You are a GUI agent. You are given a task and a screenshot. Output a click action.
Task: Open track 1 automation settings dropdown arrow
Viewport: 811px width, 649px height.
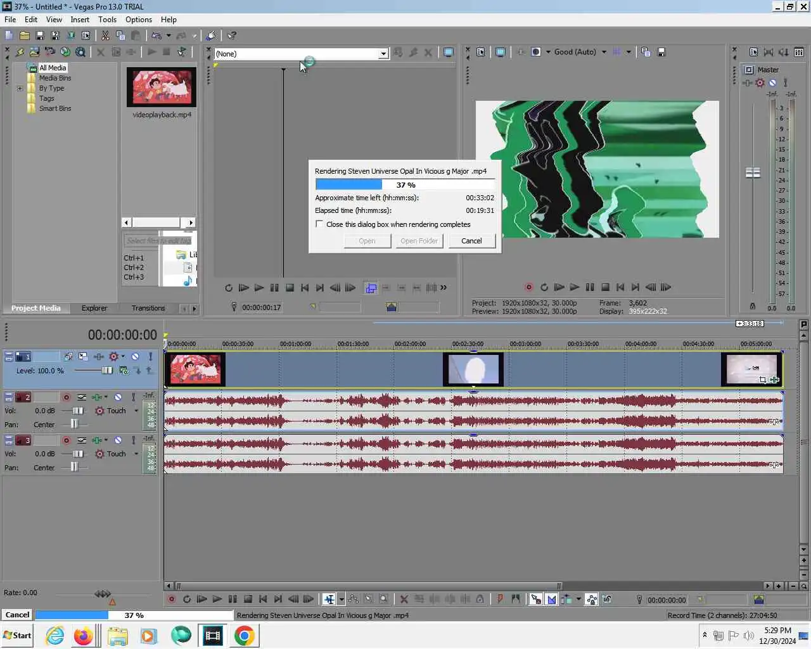click(123, 357)
